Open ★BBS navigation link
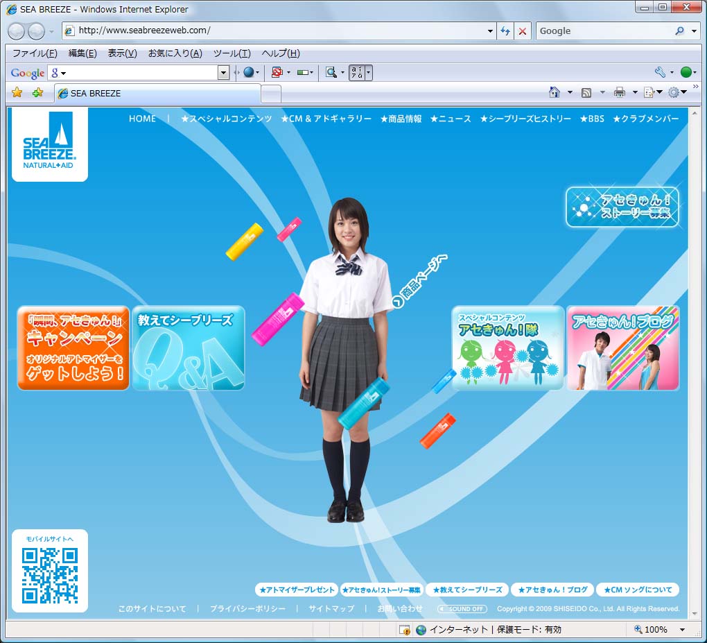 (x=592, y=119)
